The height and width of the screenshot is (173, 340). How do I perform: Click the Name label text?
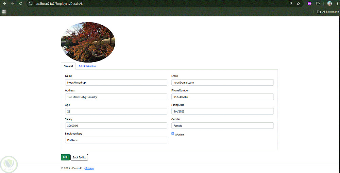[x=69, y=76]
